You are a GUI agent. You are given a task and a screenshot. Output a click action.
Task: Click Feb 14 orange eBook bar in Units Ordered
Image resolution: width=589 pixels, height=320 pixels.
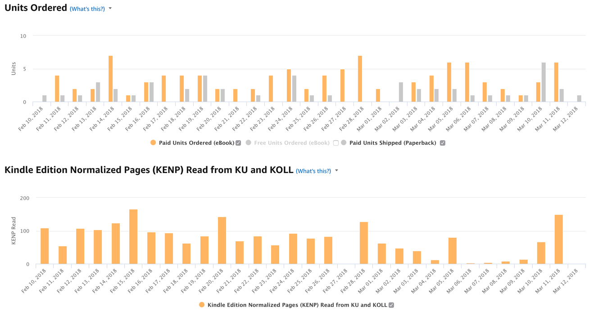(110, 79)
